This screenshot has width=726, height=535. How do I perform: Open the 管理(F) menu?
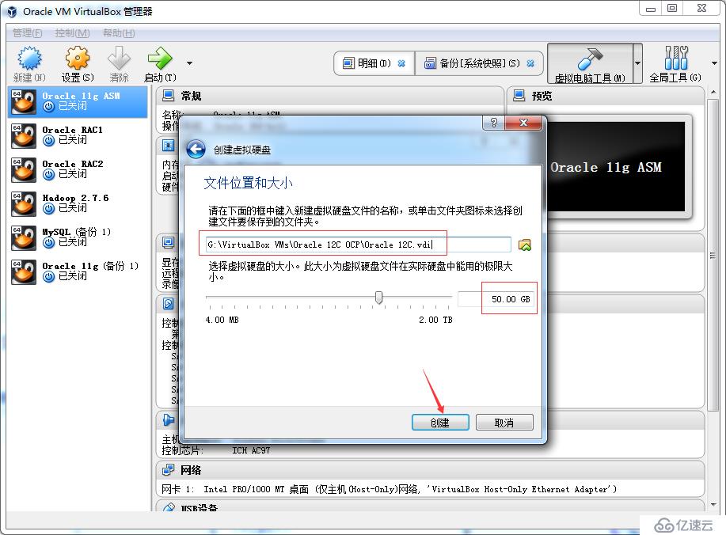(x=28, y=33)
